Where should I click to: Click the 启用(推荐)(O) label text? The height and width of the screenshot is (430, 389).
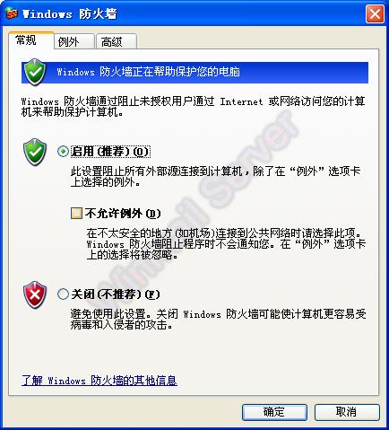click(x=110, y=152)
